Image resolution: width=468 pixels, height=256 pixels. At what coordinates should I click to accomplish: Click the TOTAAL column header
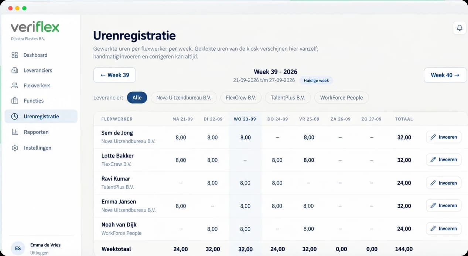pyautogui.click(x=404, y=119)
